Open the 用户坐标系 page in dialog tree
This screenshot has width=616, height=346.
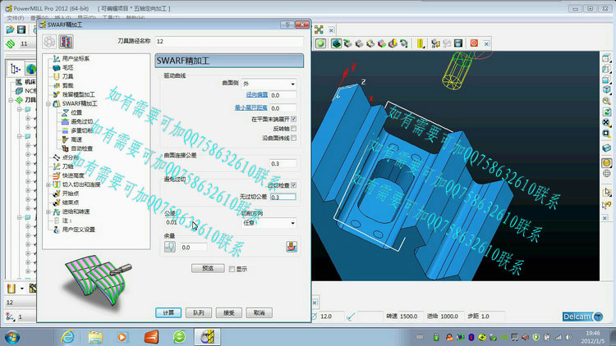pos(76,58)
